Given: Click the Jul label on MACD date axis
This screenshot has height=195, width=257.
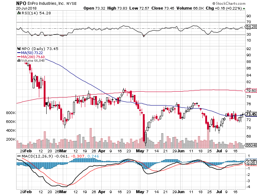Looking at the screenshot, I should [x=219, y=192].
